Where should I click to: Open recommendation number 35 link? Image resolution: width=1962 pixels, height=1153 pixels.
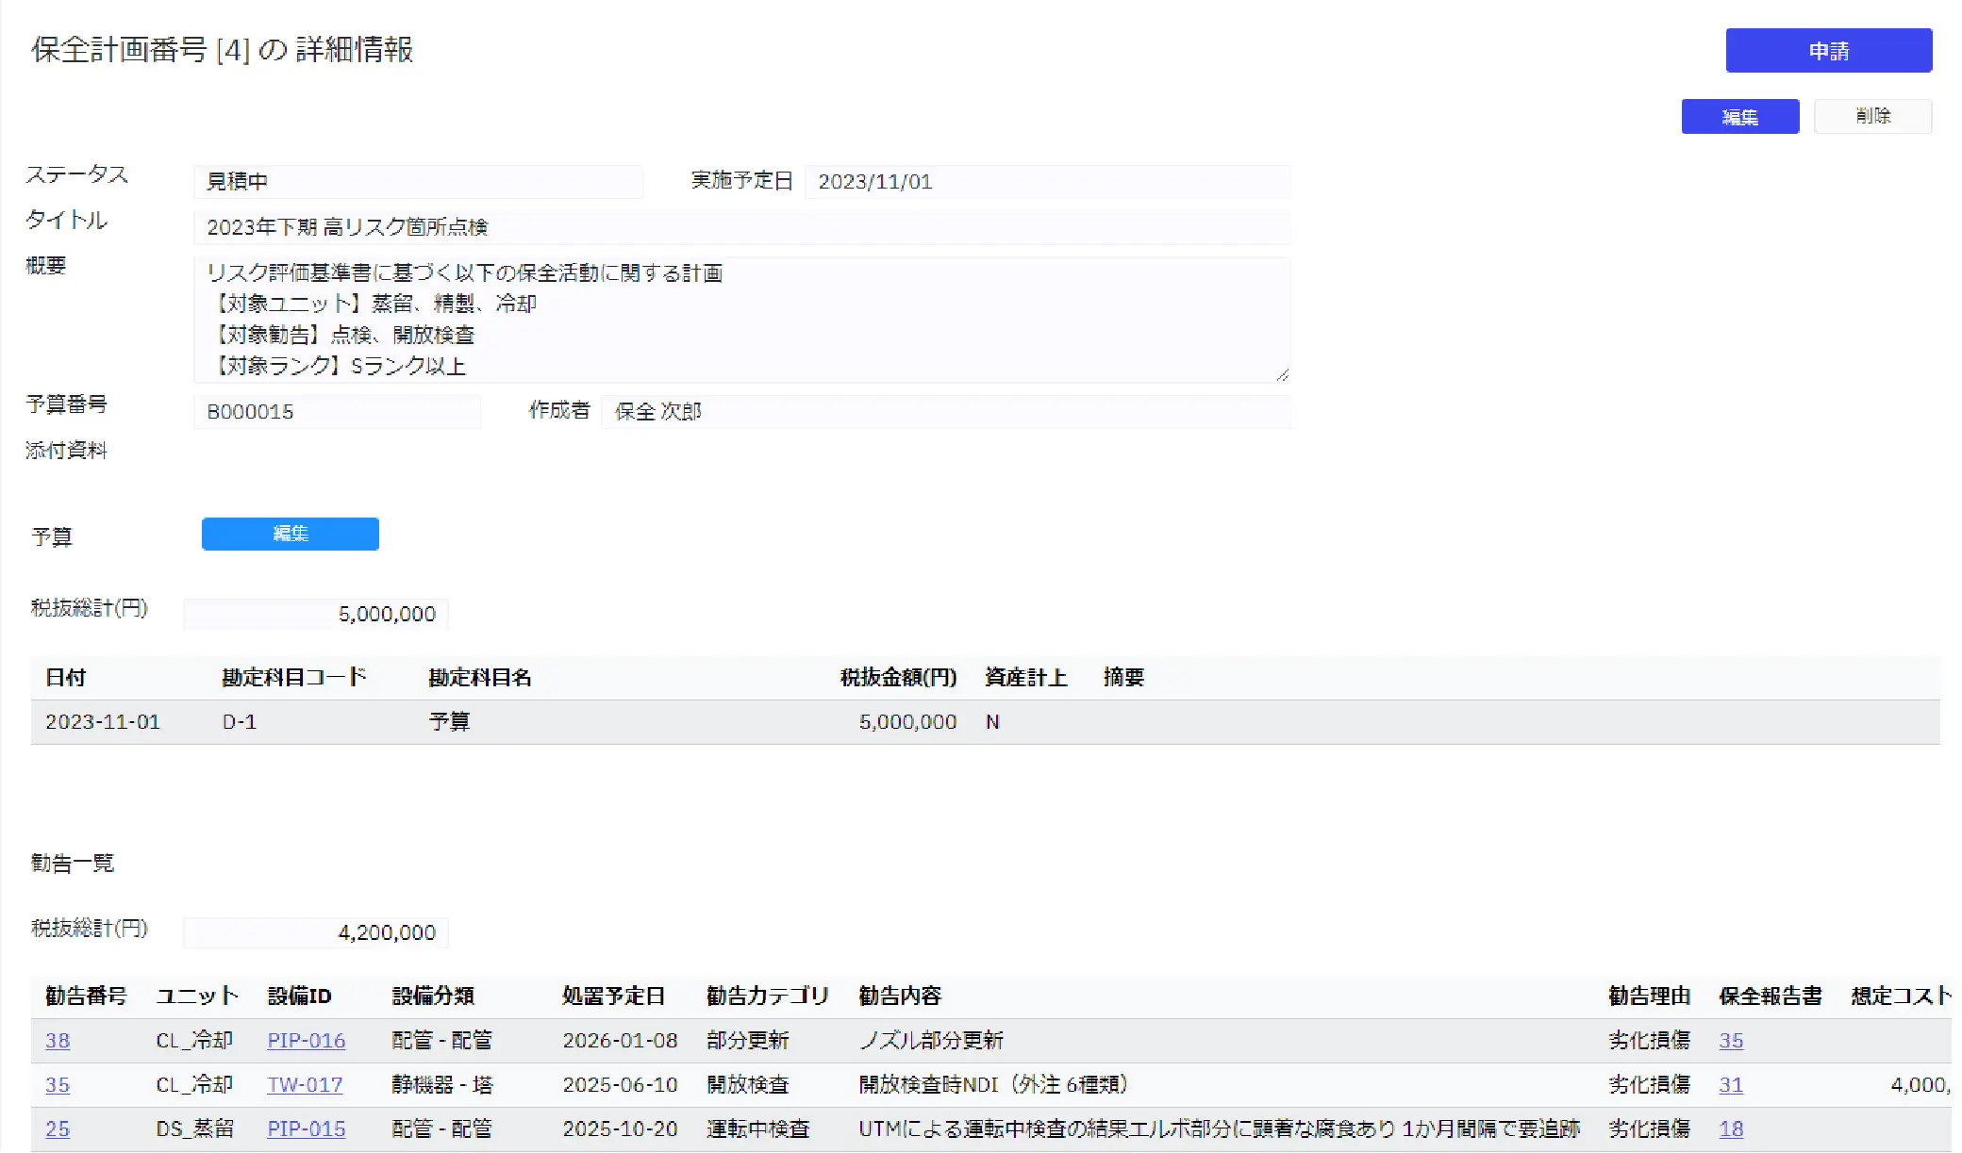click(58, 1085)
